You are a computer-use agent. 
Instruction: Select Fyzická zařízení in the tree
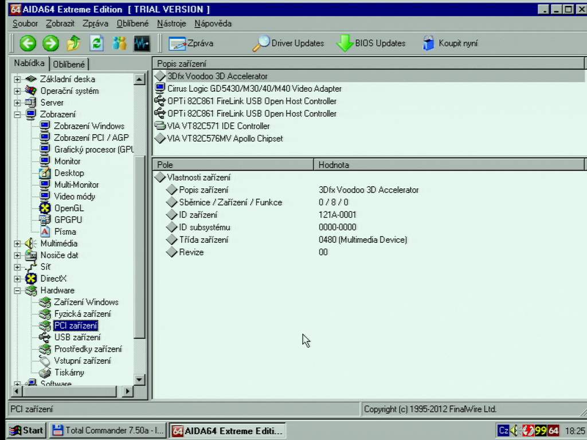83,314
